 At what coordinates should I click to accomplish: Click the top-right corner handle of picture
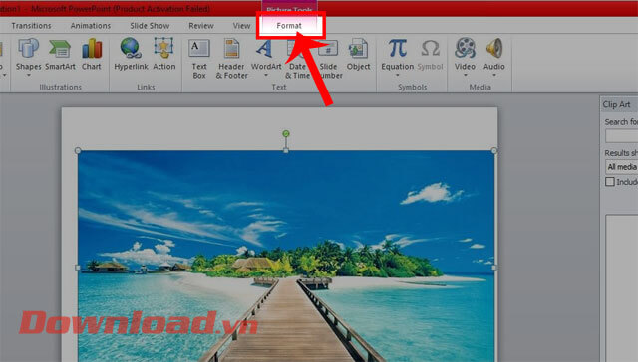(x=494, y=150)
